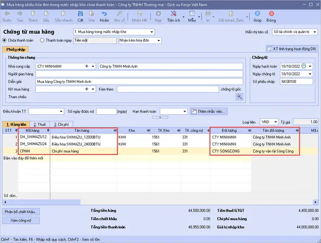This screenshot has width=321, height=243.
Task: Click the plus icon beside supplier CTY MINHANH
Action: click(x=87, y=66)
